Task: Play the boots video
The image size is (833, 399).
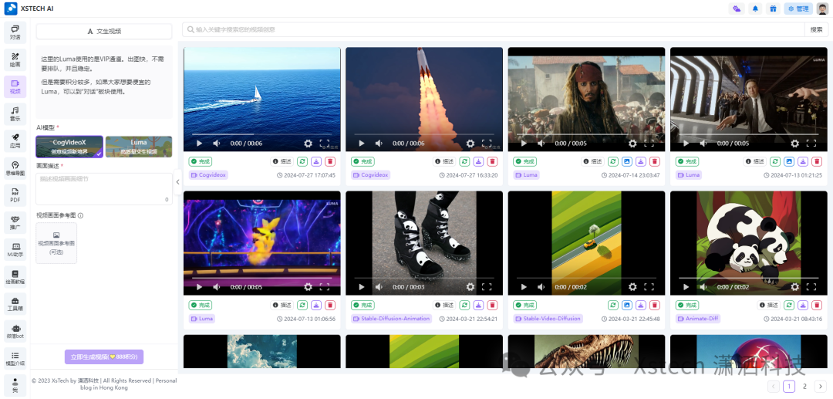Action: (x=362, y=287)
